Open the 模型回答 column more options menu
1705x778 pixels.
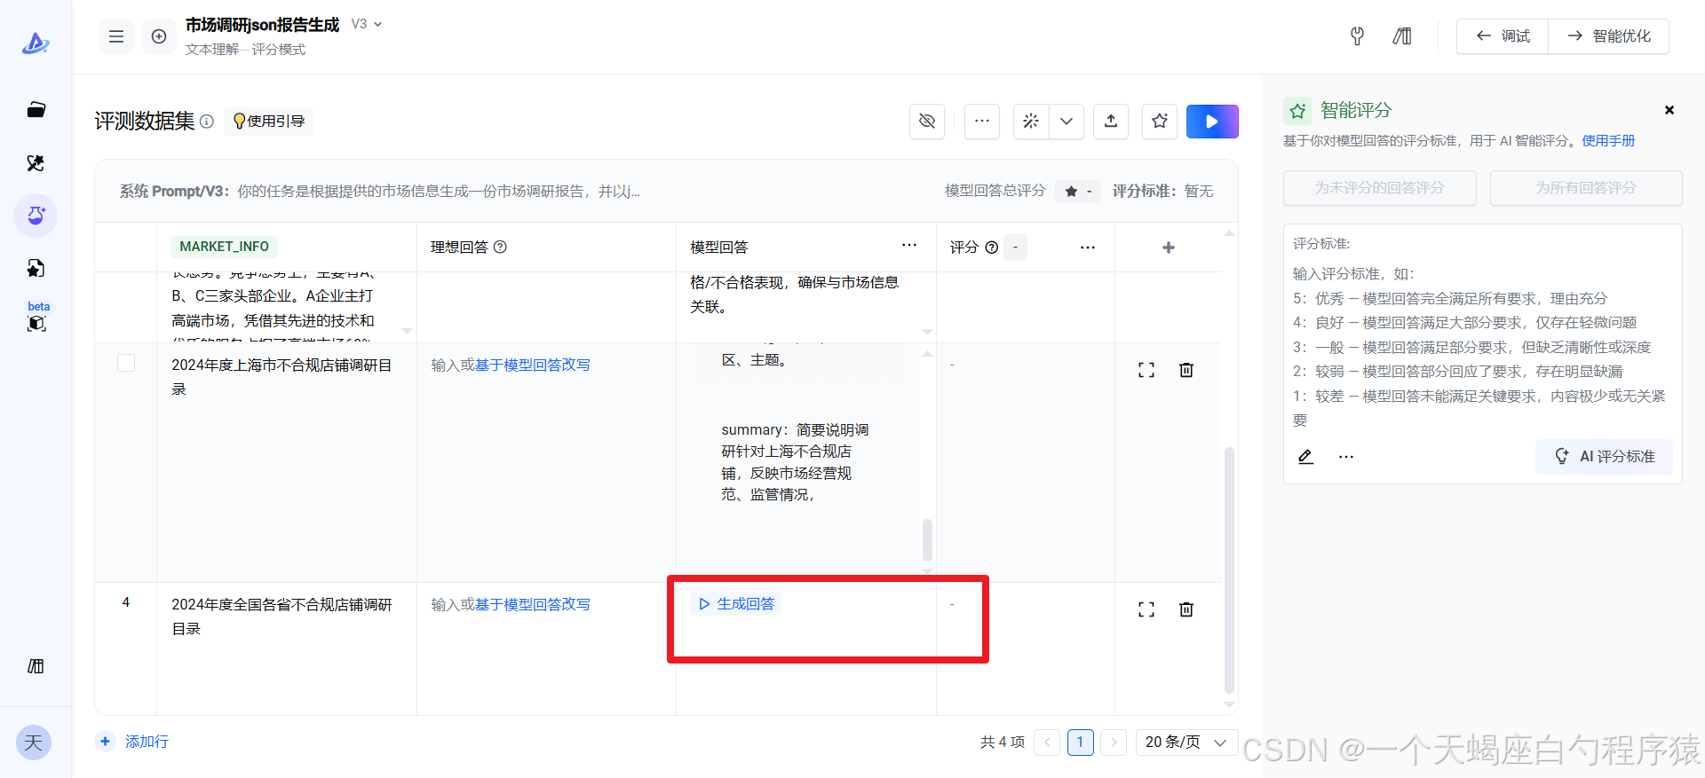pyautogui.click(x=909, y=246)
